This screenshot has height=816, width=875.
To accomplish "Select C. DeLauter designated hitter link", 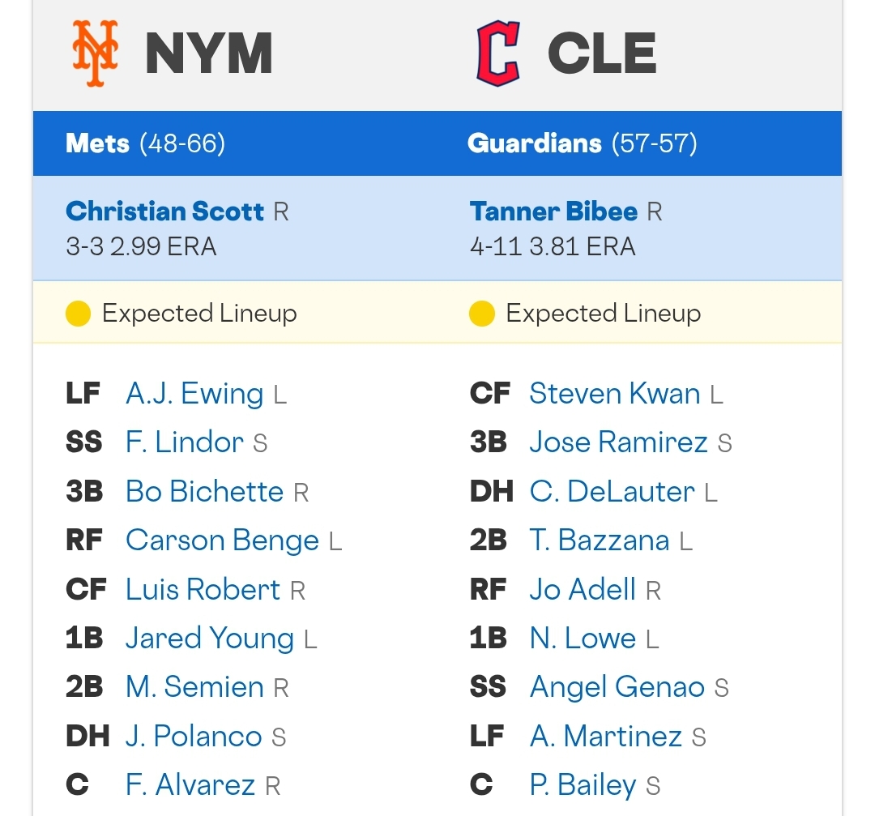I will [612, 491].
